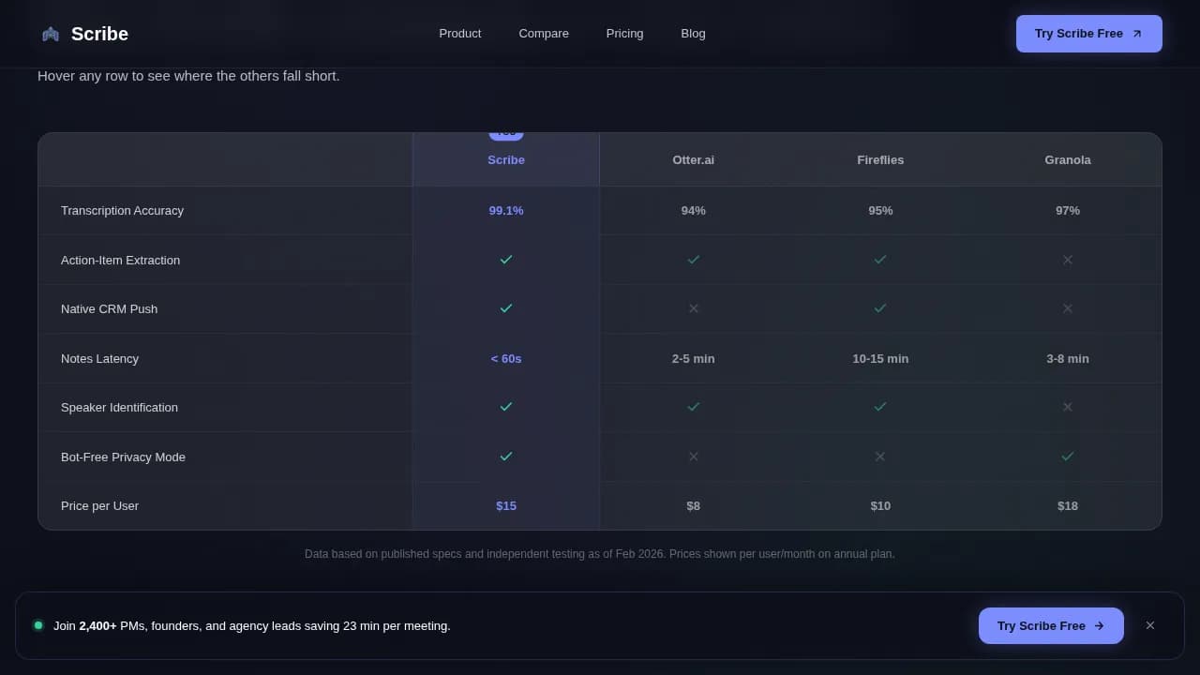Click Try Scribe Free in the bottom banner
This screenshot has height=675, width=1200.
coord(1051,625)
